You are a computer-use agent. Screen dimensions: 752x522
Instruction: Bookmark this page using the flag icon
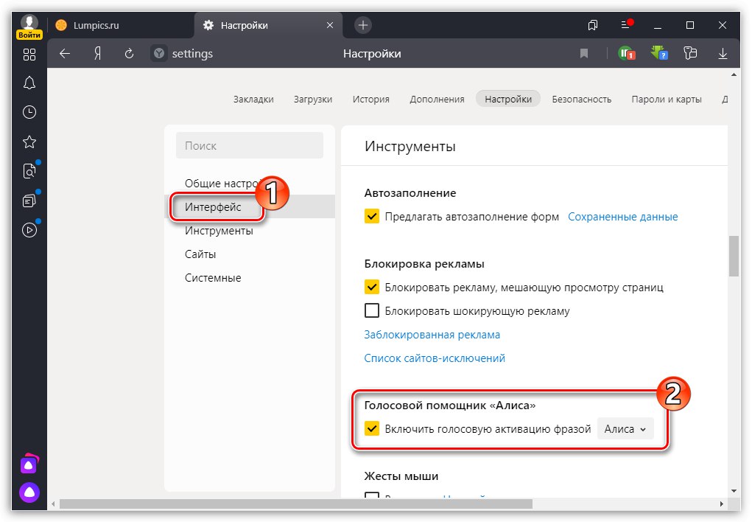point(584,53)
